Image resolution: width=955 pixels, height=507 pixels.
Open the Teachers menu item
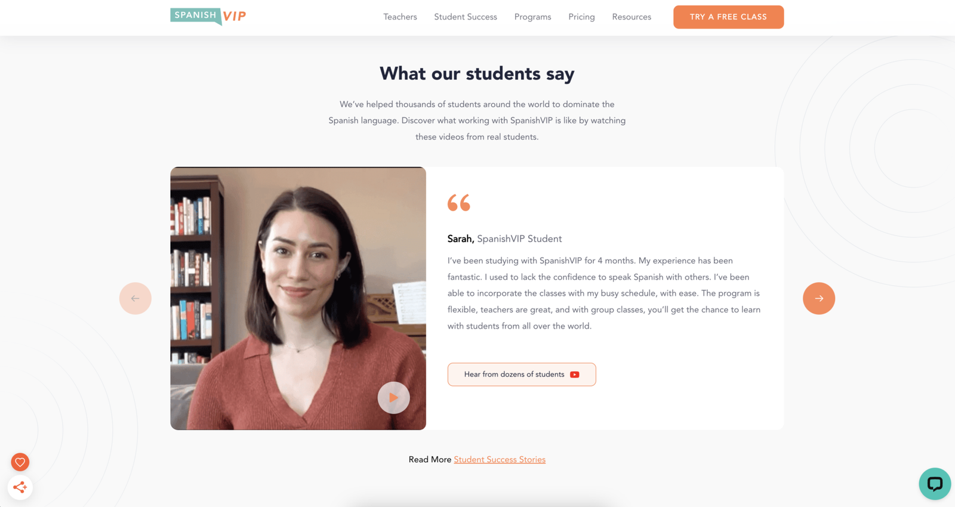(x=400, y=17)
